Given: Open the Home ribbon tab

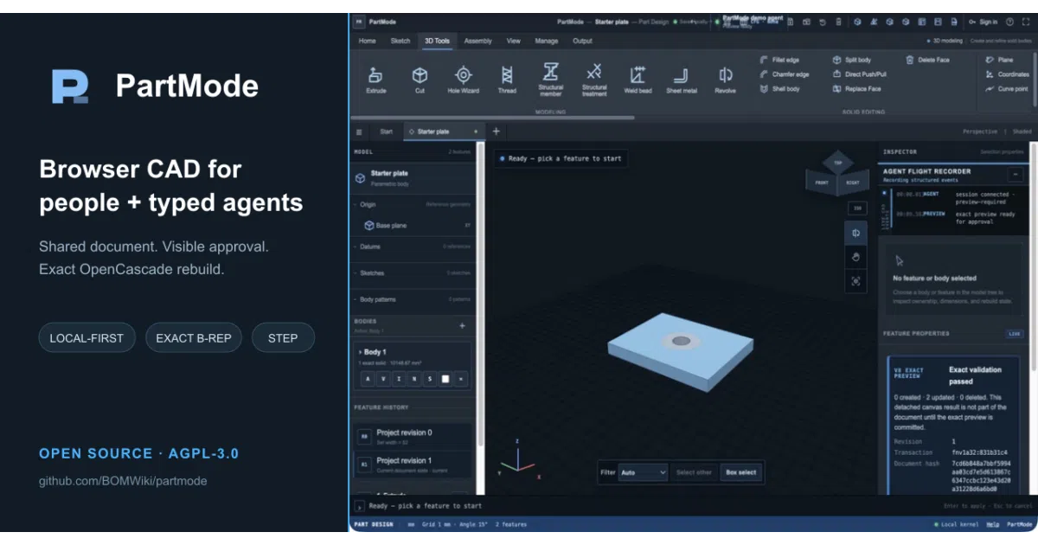Looking at the screenshot, I should (x=368, y=41).
